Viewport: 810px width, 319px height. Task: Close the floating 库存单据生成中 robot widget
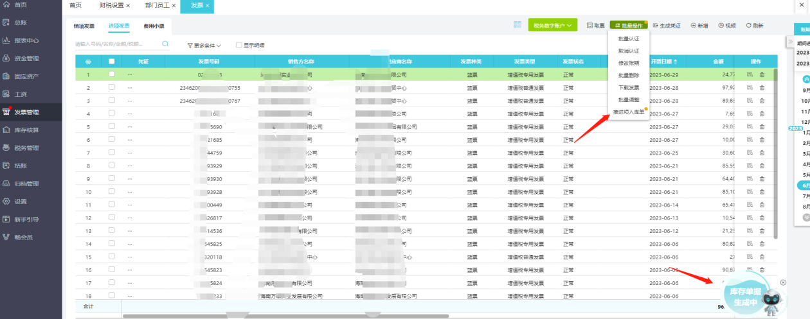point(783,282)
